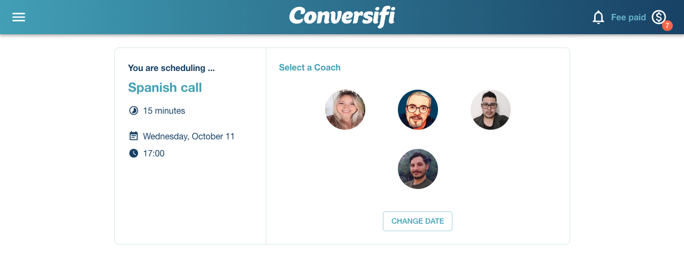684x276 pixels.
Task: Click the 17:00 time text
Action: pos(154,153)
